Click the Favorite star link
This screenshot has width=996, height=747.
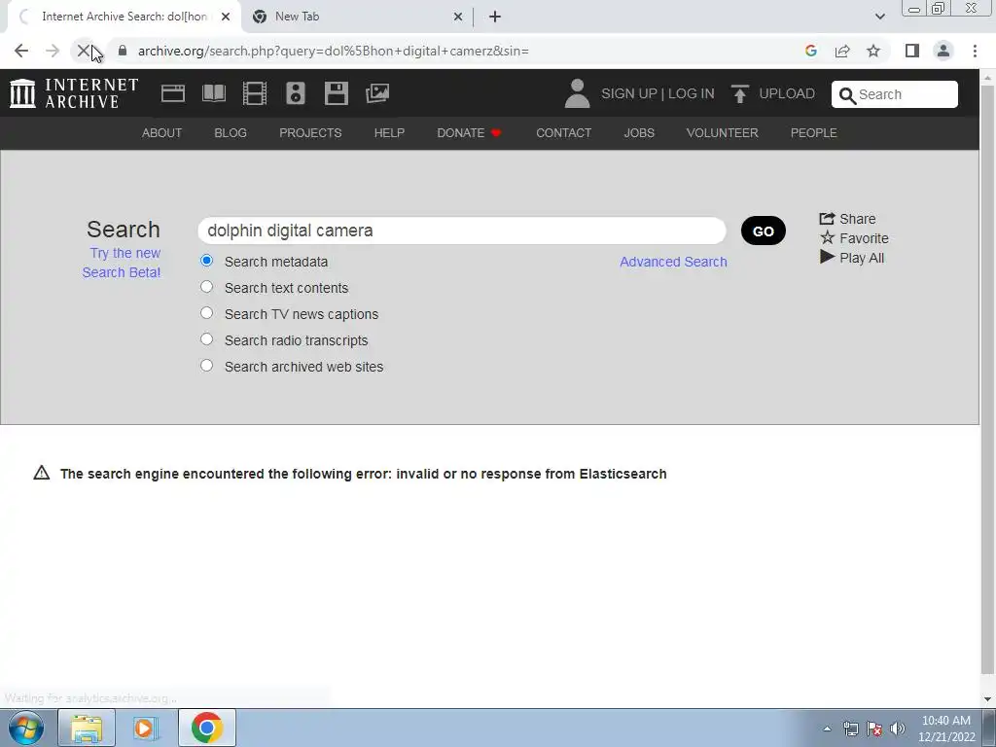pyautogui.click(x=854, y=238)
